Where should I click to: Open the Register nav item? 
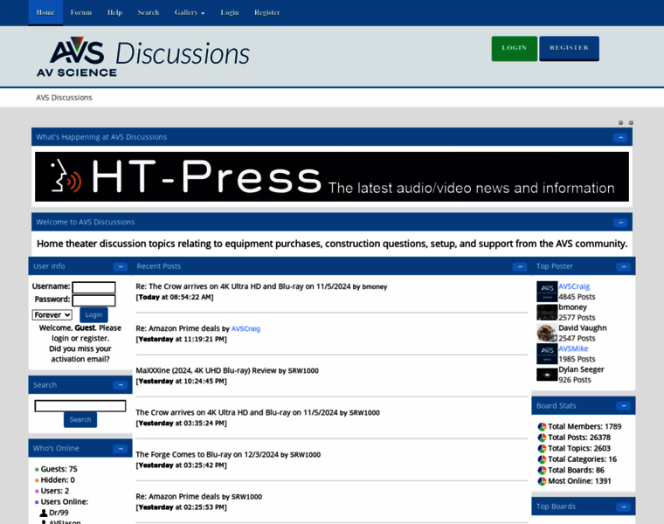pos(267,13)
